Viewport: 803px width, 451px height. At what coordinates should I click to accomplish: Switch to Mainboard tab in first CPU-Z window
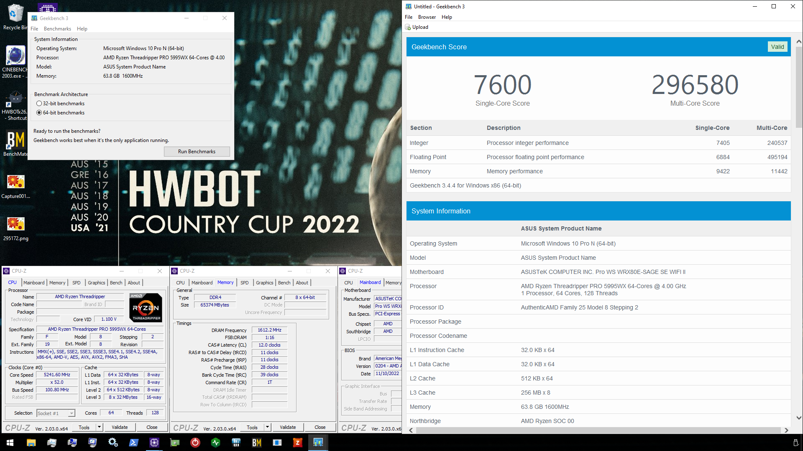pyautogui.click(x=34, y=283)
